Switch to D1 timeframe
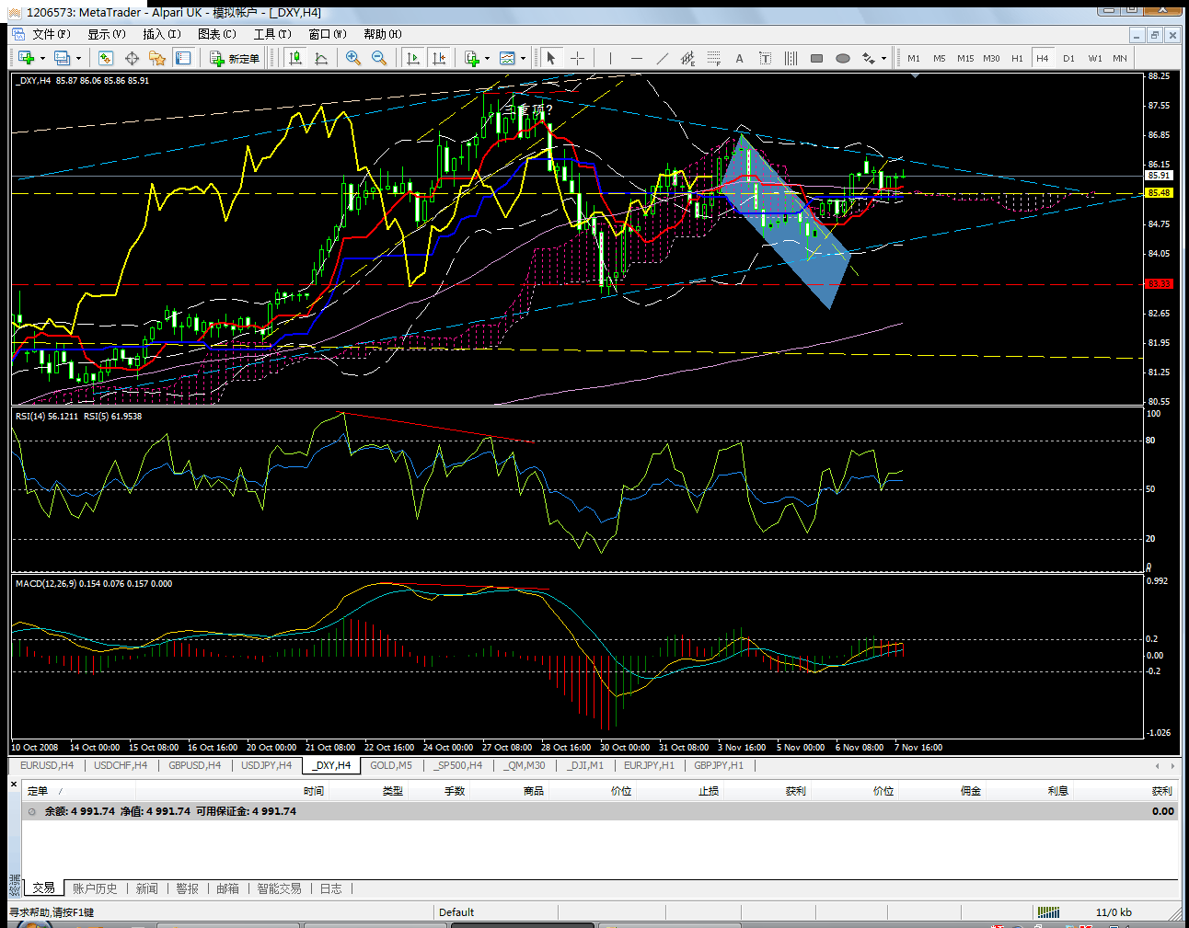The width and height of the screenshot is (1189, 928). pos(1068,58)
